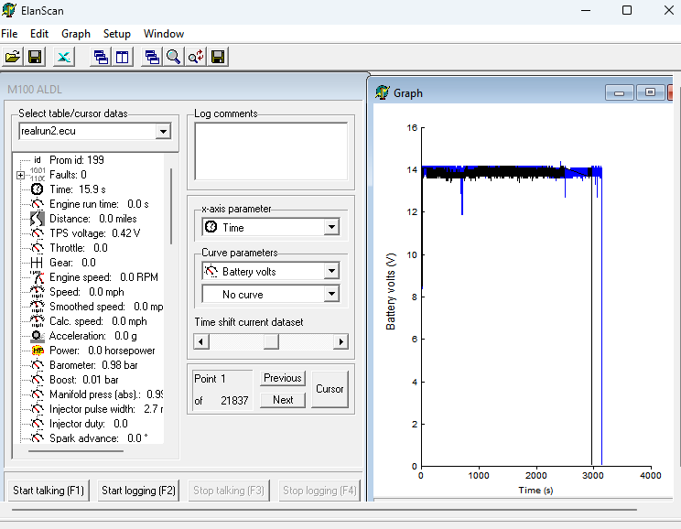Click the Stop logging (F4) button

pyautogui.click(x=319, y=491)
